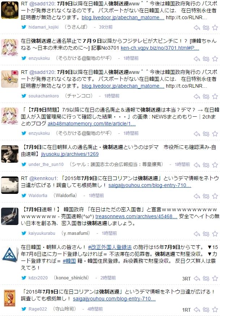Click reply arrow on under_the_sun10's tweet
The width and height of the screenshot is (227, 316).
pos(197,165)
